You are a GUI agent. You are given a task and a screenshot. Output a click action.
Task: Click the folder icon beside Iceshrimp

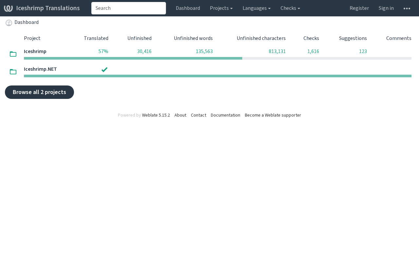(x=13, y=54)
